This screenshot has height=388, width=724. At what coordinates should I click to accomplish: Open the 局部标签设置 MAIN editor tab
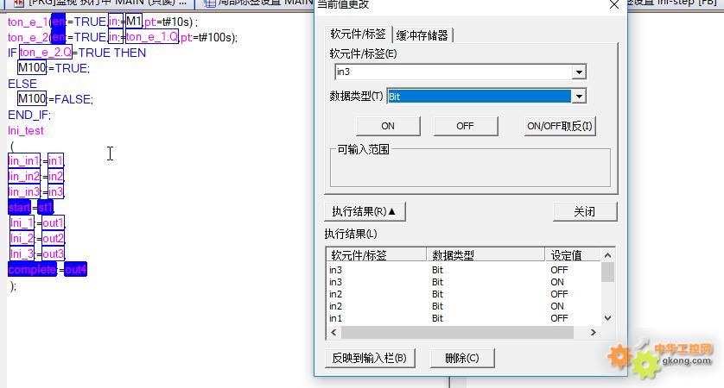257,3
